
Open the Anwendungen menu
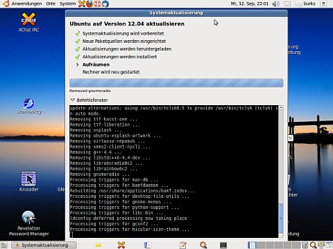(x=26, y=3)
